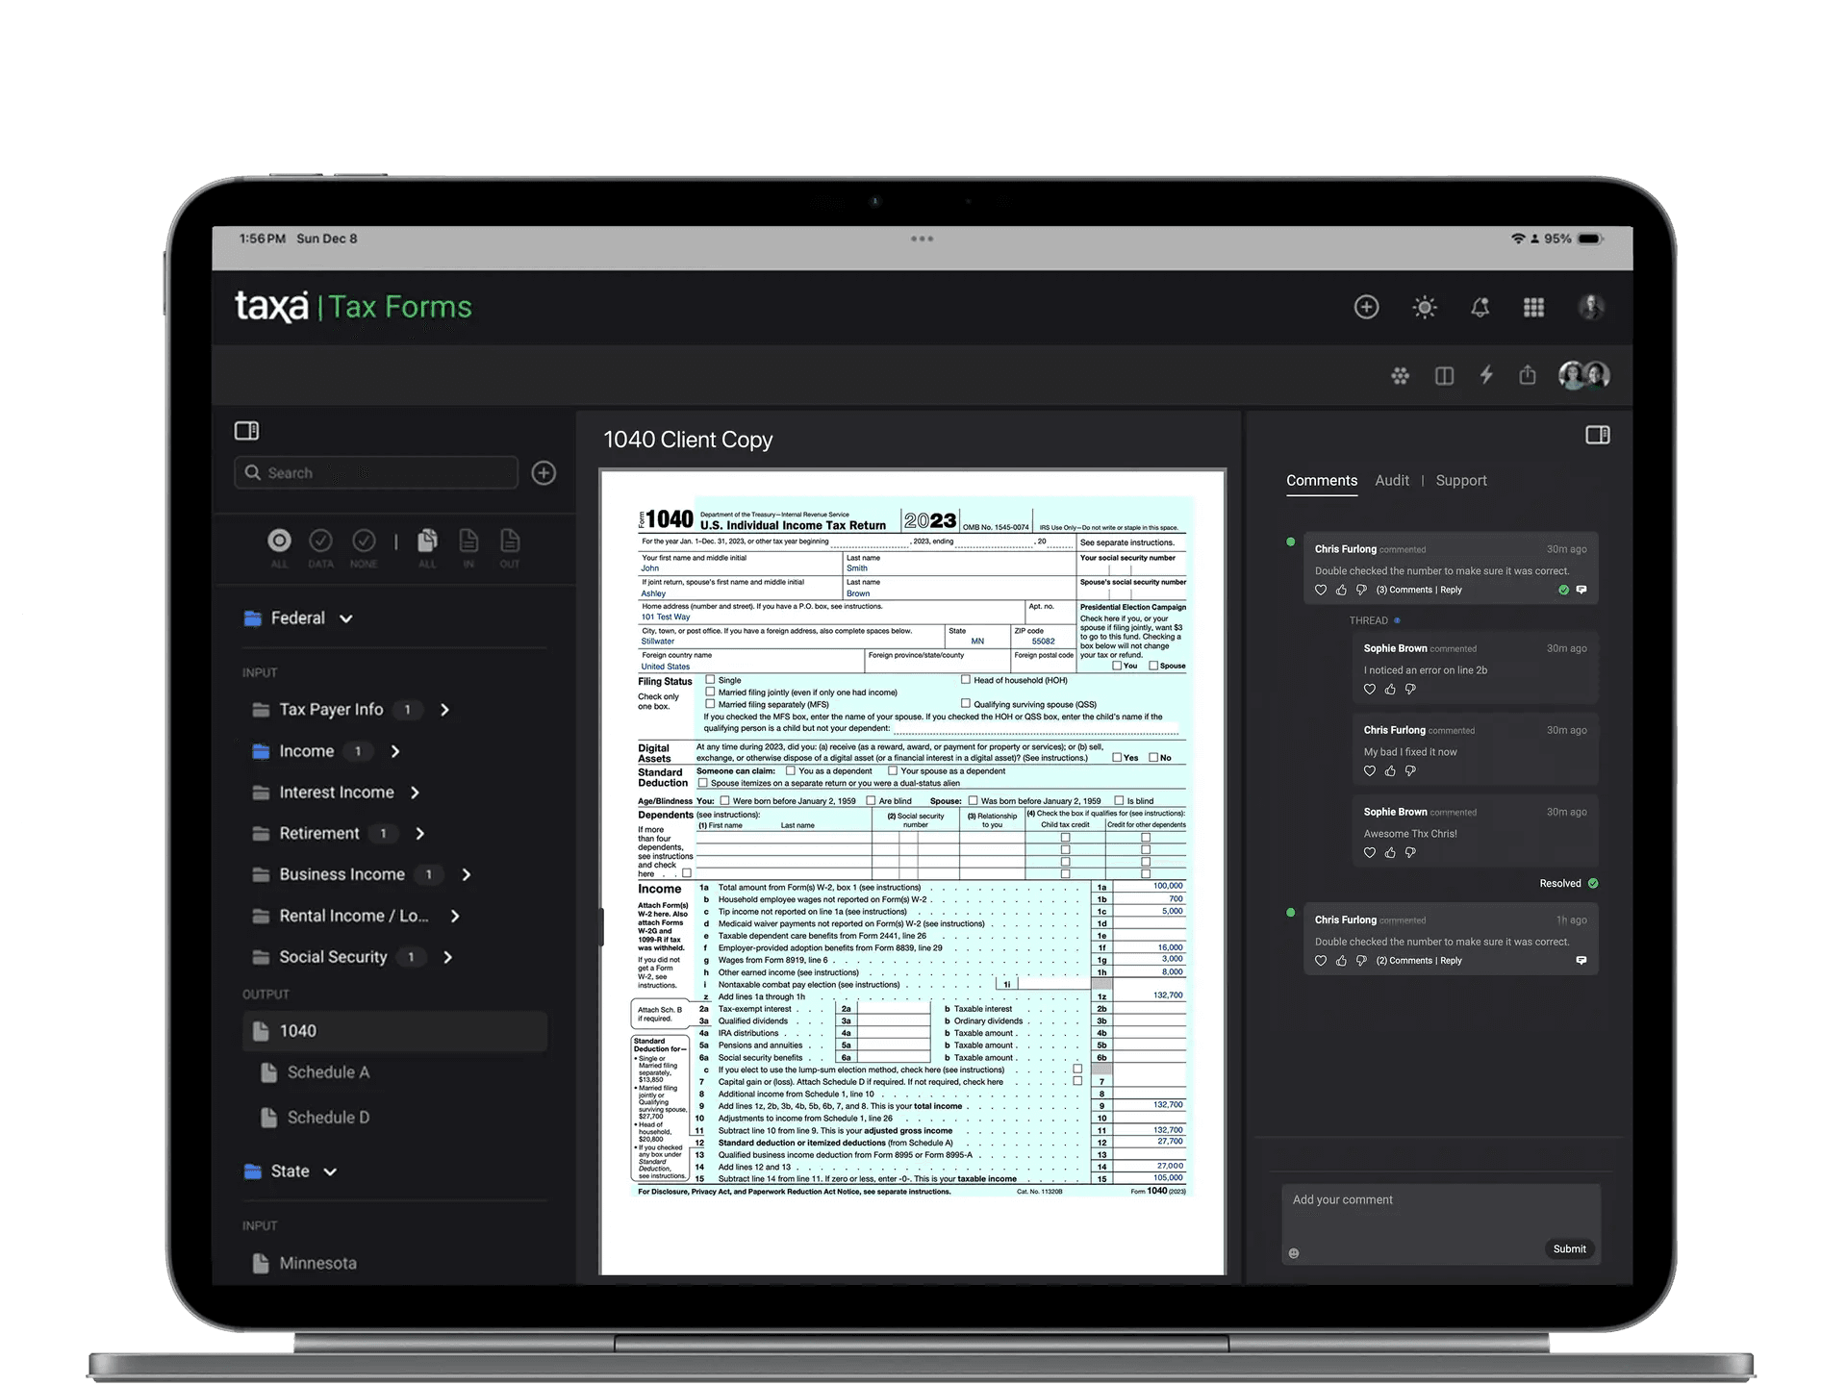
Task: Click the battery indicator in status bar
Action: 1590,239
